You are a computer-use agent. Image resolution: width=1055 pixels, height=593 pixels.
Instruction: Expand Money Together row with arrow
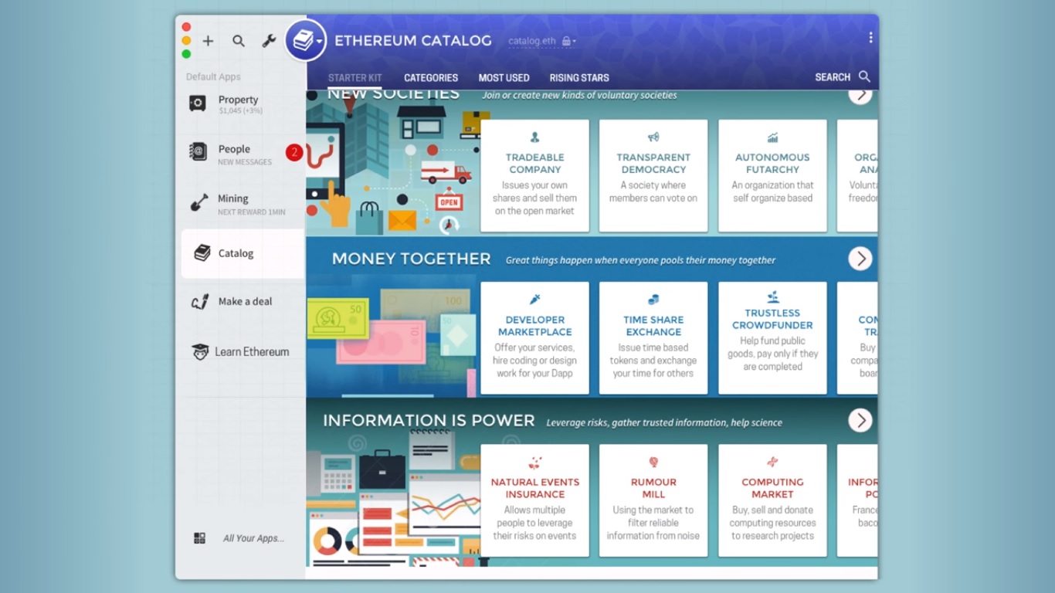click(860, 259)
